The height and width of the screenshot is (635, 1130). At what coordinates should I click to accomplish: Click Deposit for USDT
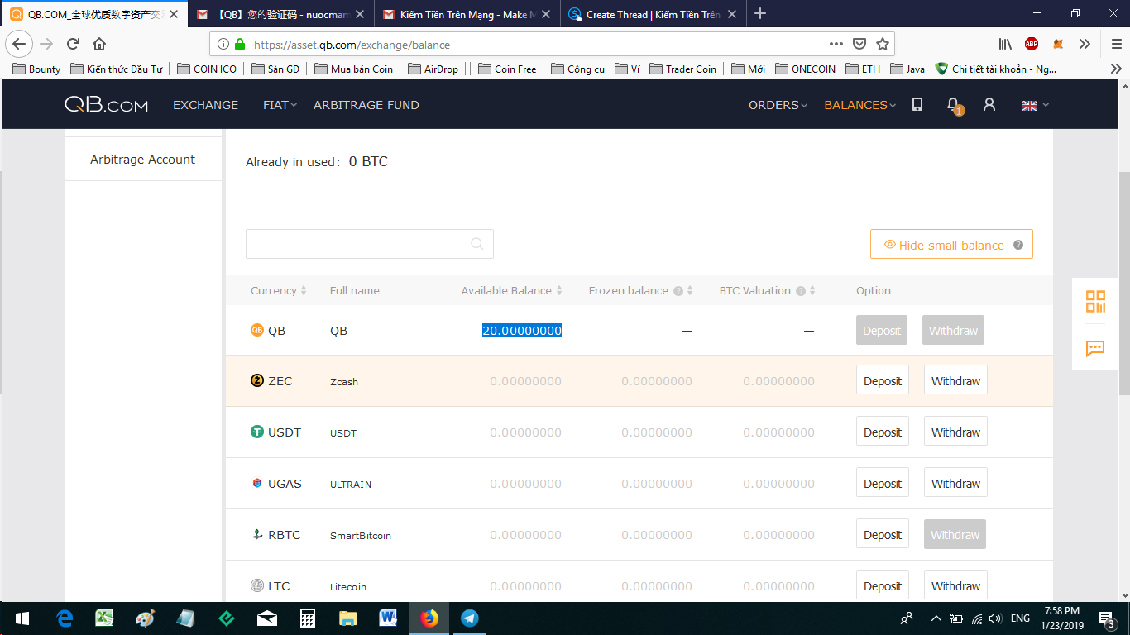pos(883,432)
